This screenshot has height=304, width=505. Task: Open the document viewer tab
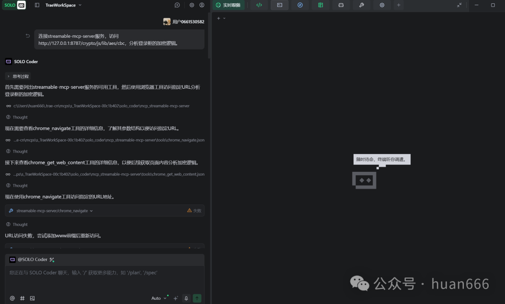(320, 5)
